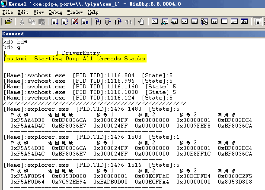Click caller address 0x8060C2F5
Screen dimensions: 265x190
[235, 176]
